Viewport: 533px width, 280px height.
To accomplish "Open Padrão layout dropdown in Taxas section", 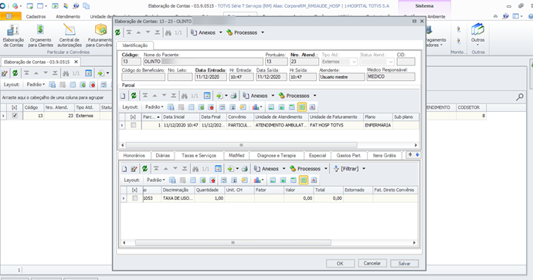I will tap(156, 180).
